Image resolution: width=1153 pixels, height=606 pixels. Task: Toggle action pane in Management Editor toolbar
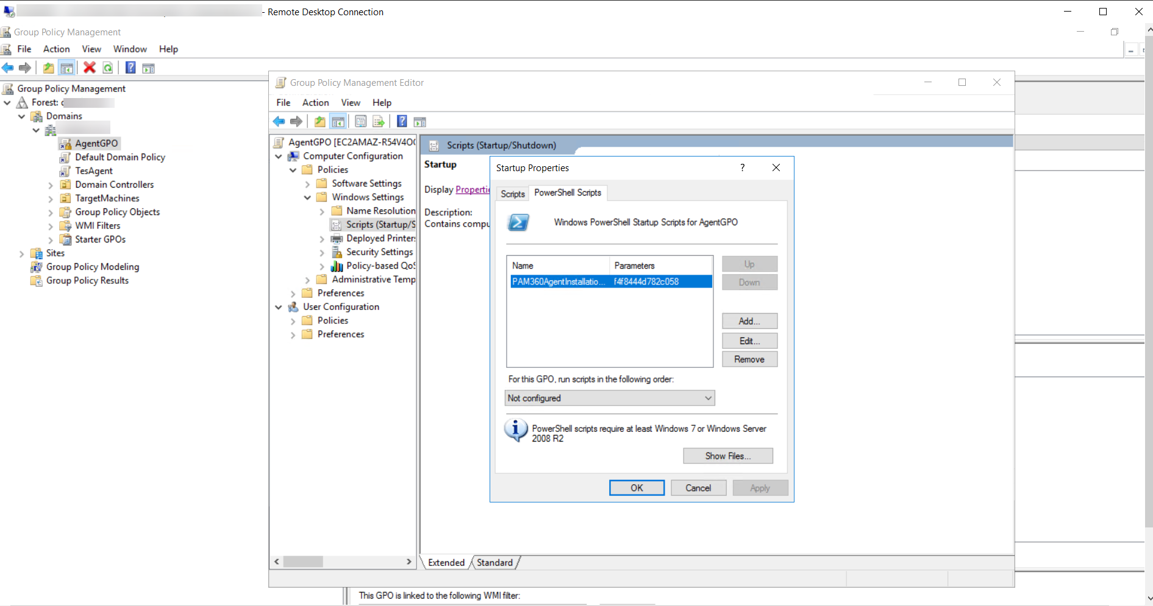(x=420, y=121)
